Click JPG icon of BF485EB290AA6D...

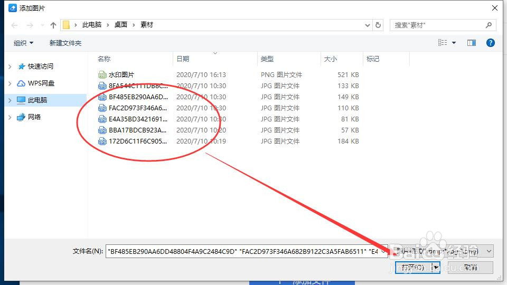[x=102, y=97]
